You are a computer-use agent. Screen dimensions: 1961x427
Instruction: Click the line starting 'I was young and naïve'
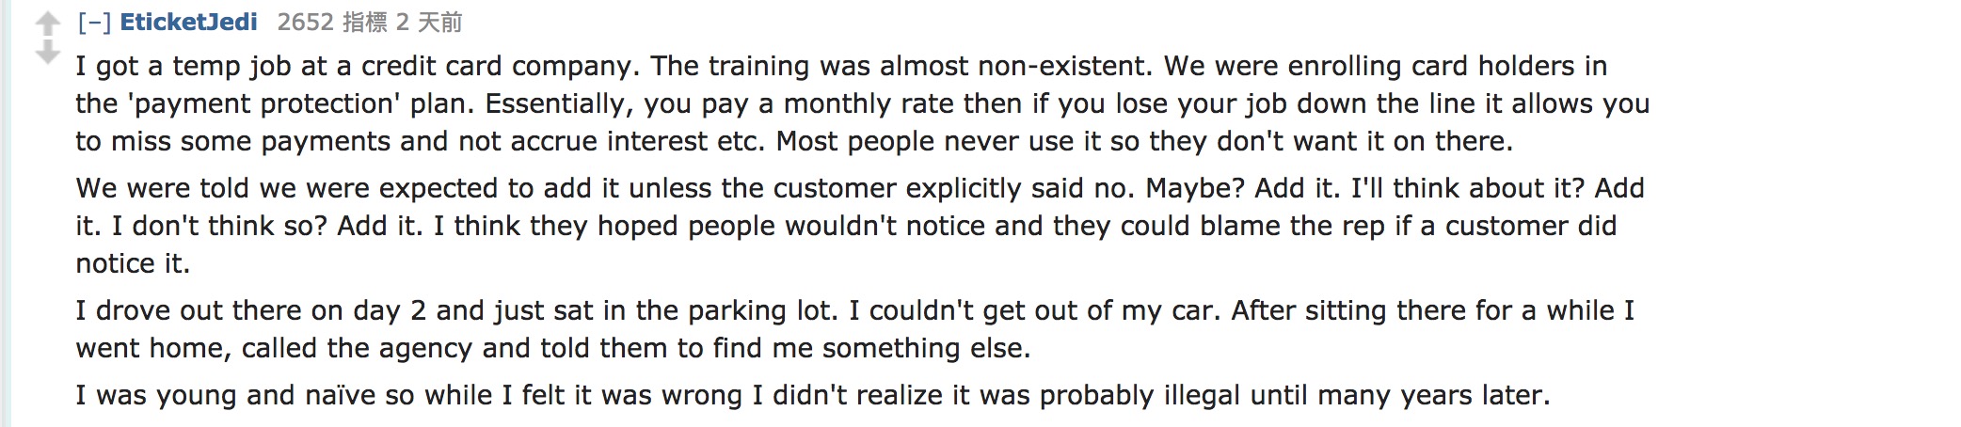(813, 395)
